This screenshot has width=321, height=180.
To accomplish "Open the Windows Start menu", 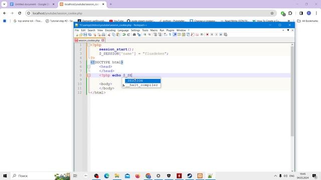I will [5, 175].
